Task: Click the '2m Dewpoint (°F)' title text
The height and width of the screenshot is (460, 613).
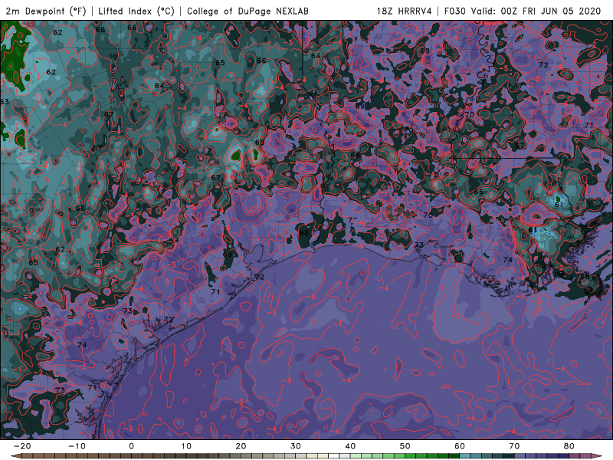Action: click(46, 11)
